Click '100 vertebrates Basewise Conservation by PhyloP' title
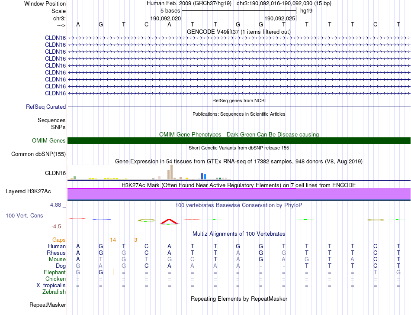This screenshot has height=315, width=411. pos(239,205)
